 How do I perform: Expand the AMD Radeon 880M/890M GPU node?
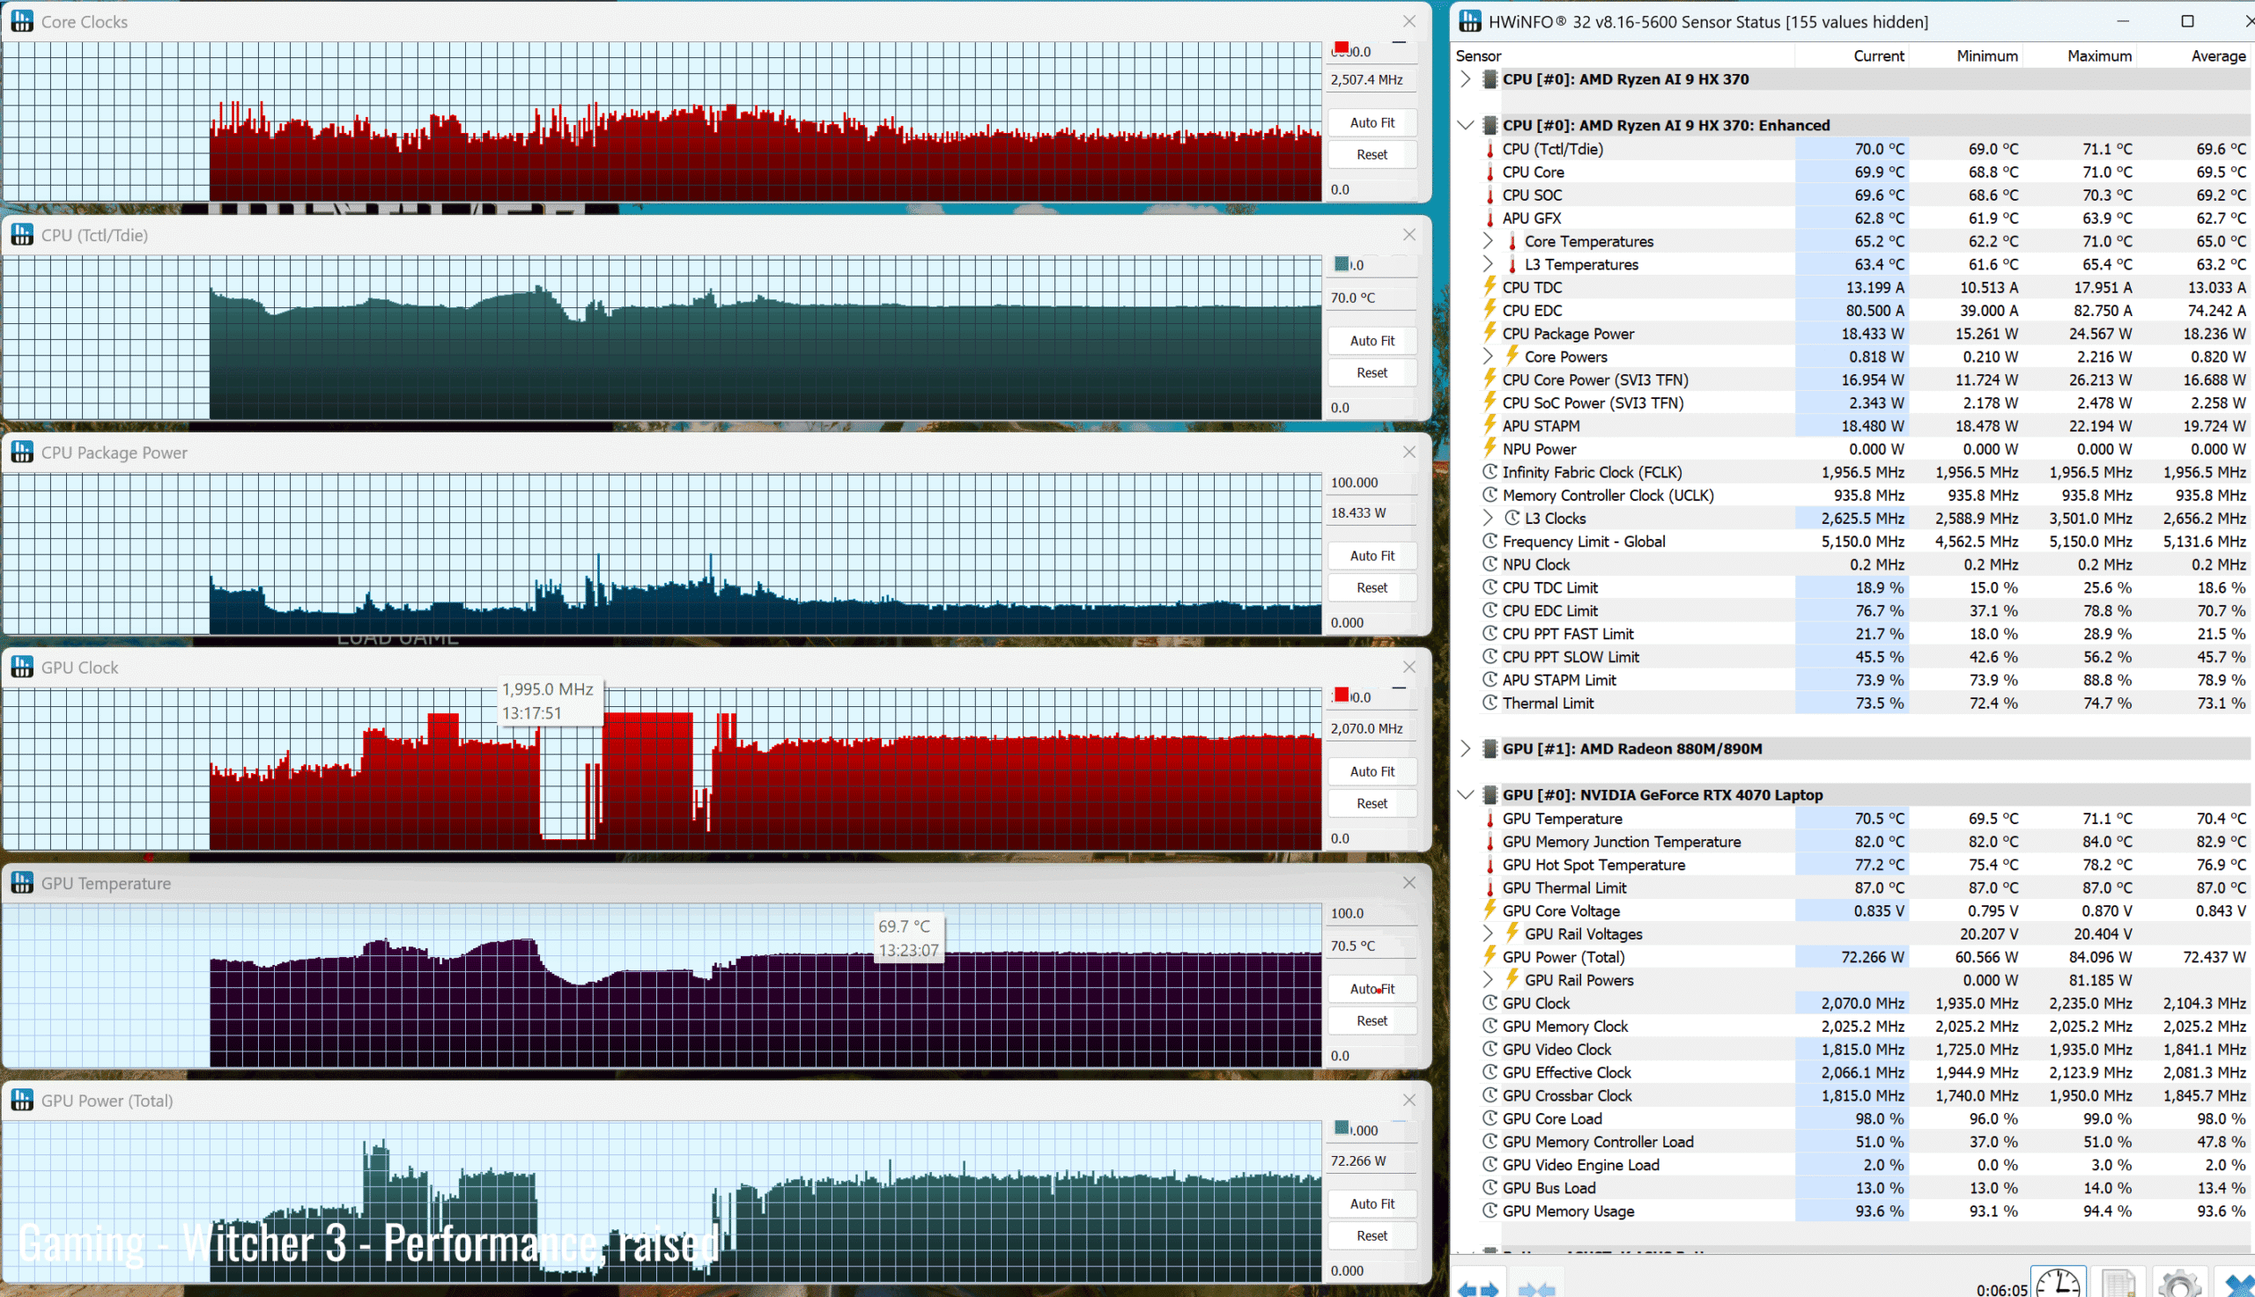[1466, 749]
